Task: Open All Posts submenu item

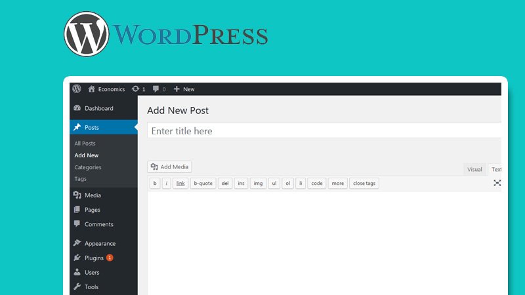Action: pos(85,143)
